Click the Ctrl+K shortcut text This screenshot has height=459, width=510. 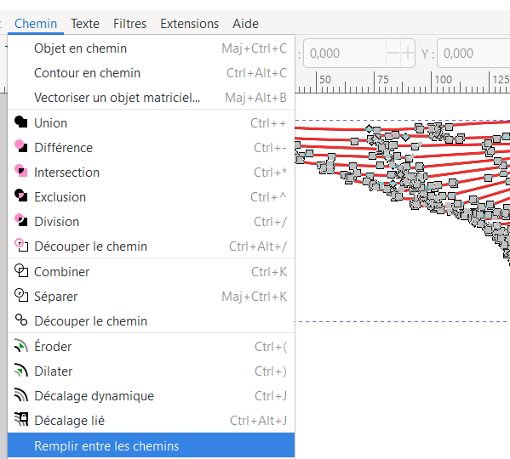pyautogui.click(x=269, y=272)
